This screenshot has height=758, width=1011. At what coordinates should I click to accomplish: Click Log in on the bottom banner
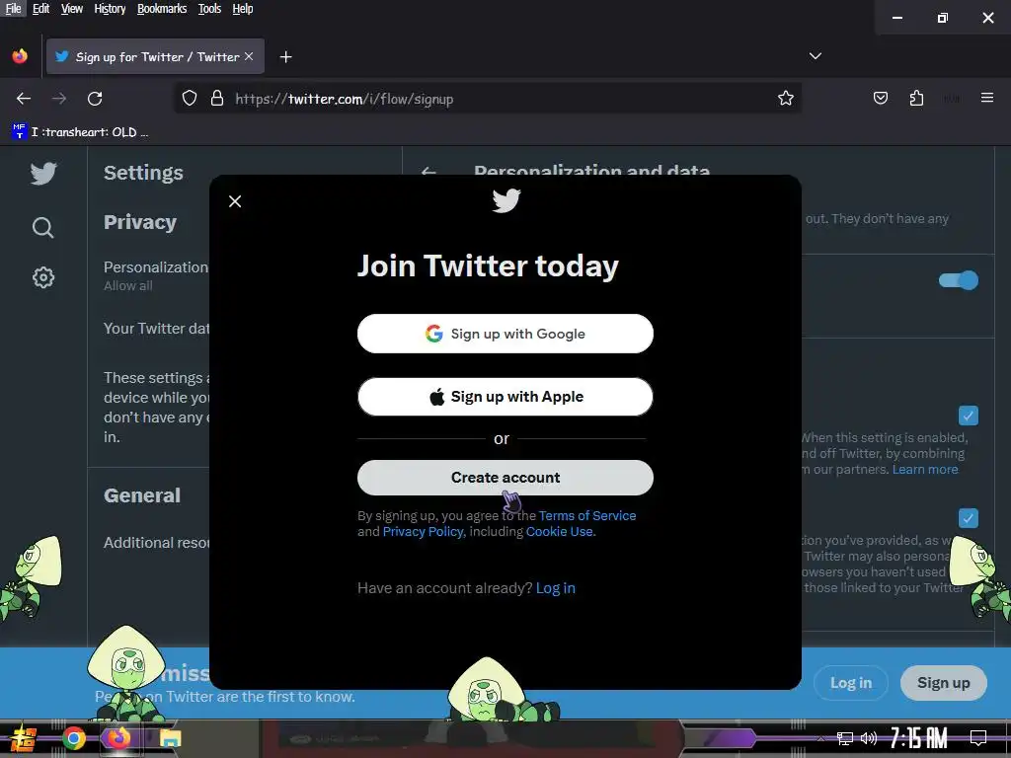pos(850,683)
